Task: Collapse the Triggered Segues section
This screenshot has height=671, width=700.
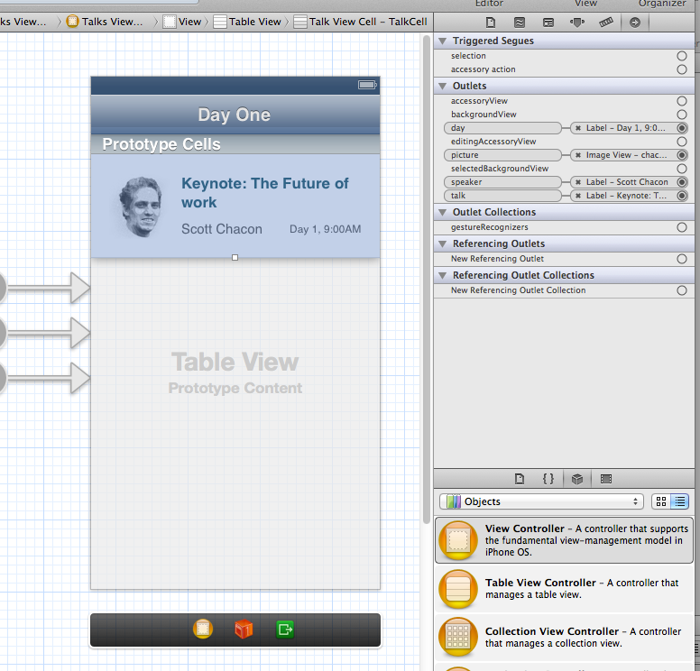Action: tap(442, 41)
